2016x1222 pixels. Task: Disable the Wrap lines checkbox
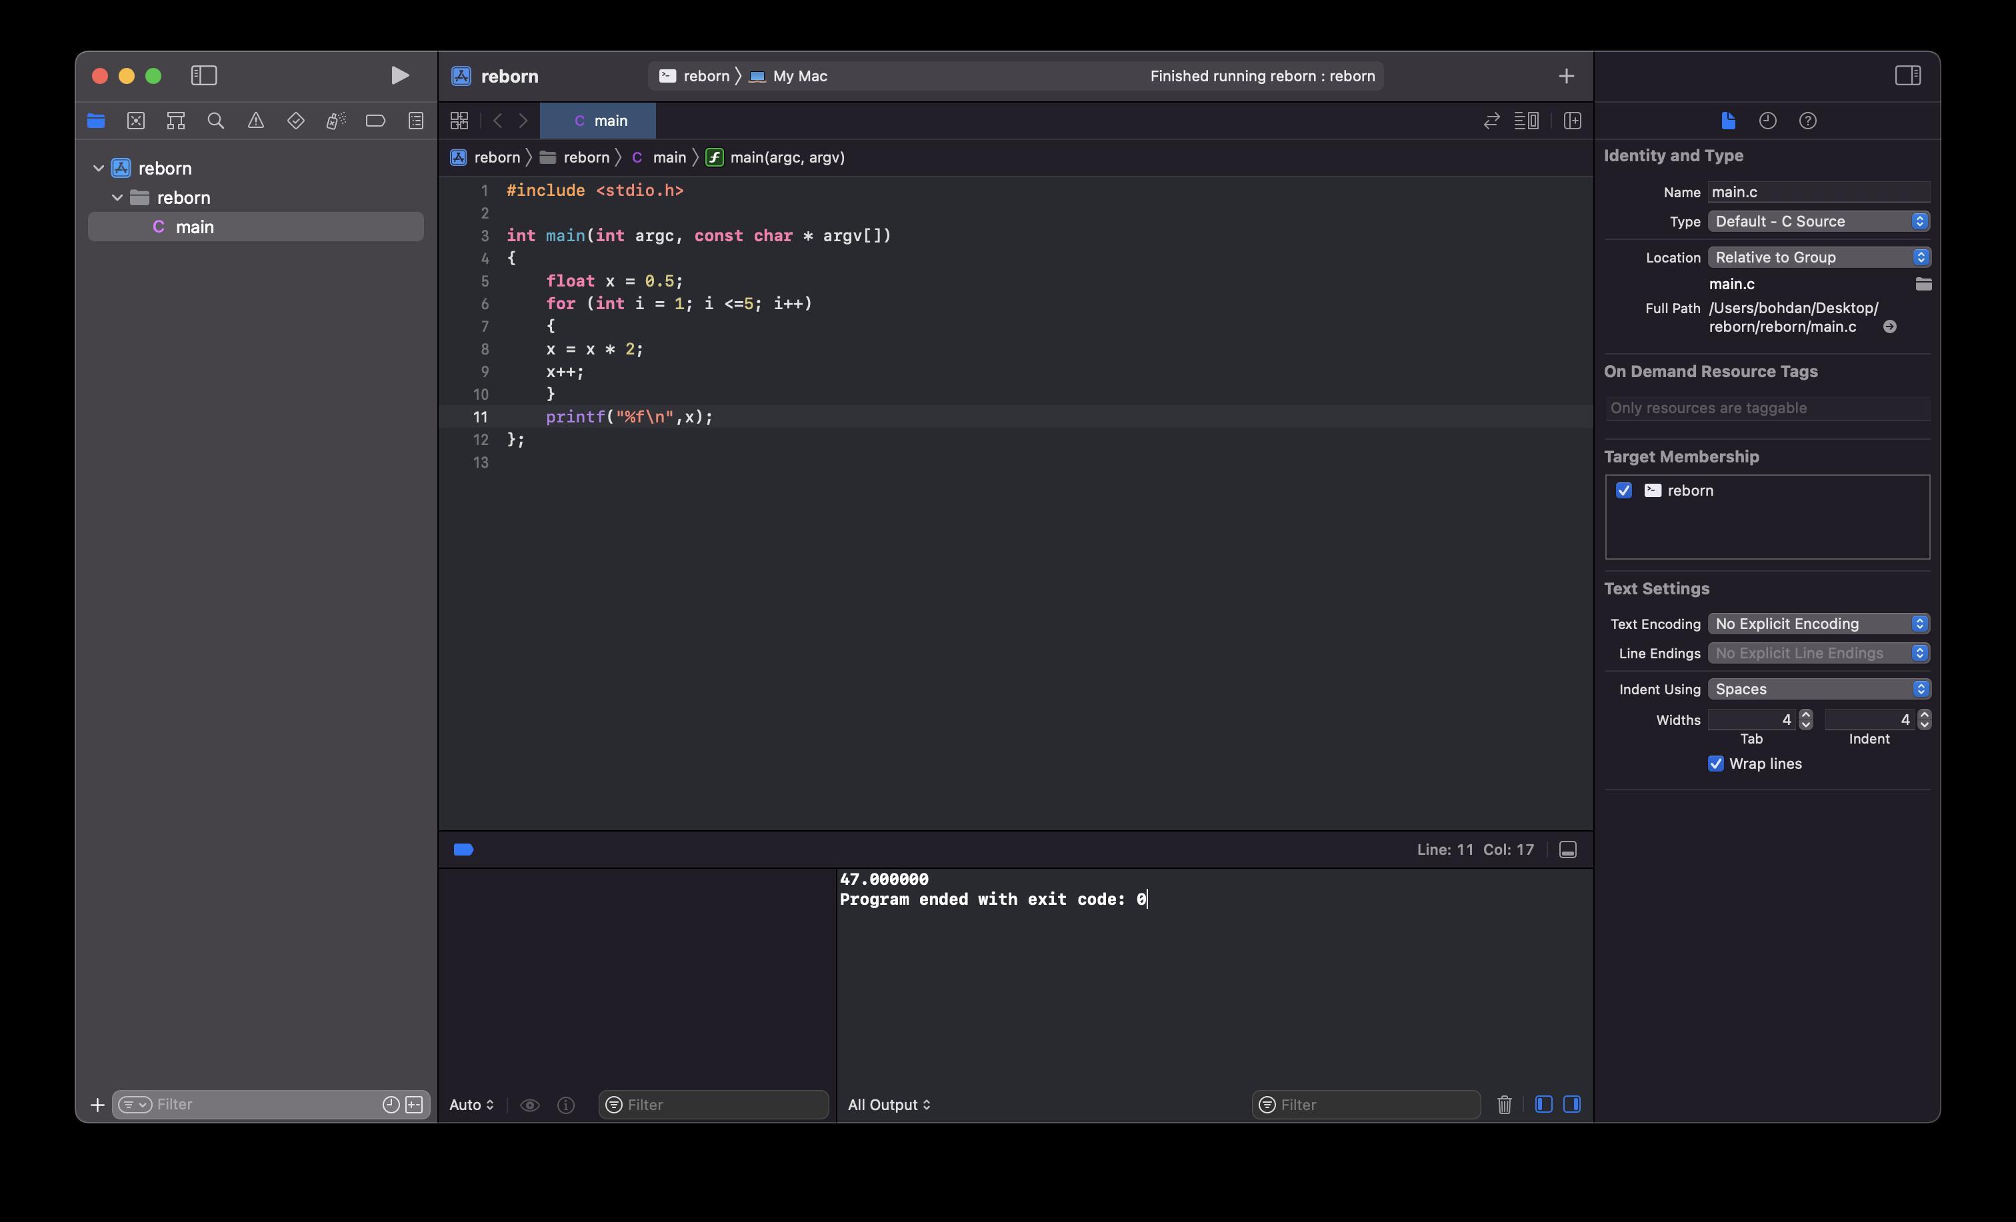(x=1716, y=763)
